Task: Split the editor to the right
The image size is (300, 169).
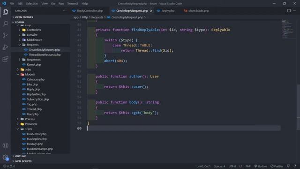Action: 289,11
